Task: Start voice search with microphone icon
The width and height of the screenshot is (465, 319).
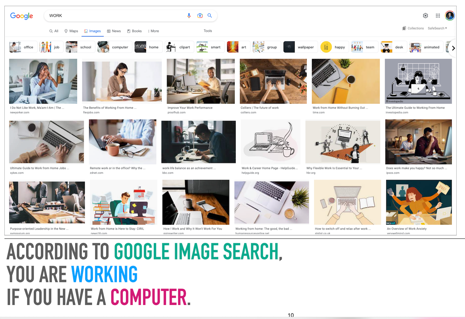Action: (x=189, y=16)
